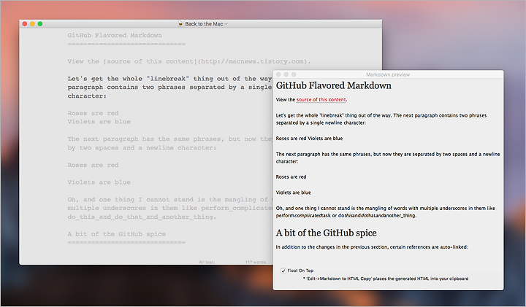Close the editor window with the red button

[x=25, y=24]
